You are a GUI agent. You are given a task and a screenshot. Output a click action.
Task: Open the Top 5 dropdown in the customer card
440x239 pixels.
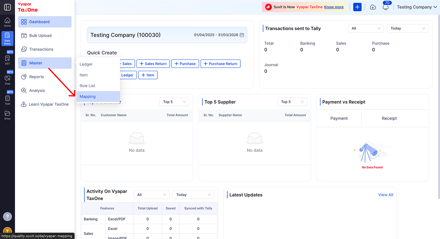click(175, 102)
